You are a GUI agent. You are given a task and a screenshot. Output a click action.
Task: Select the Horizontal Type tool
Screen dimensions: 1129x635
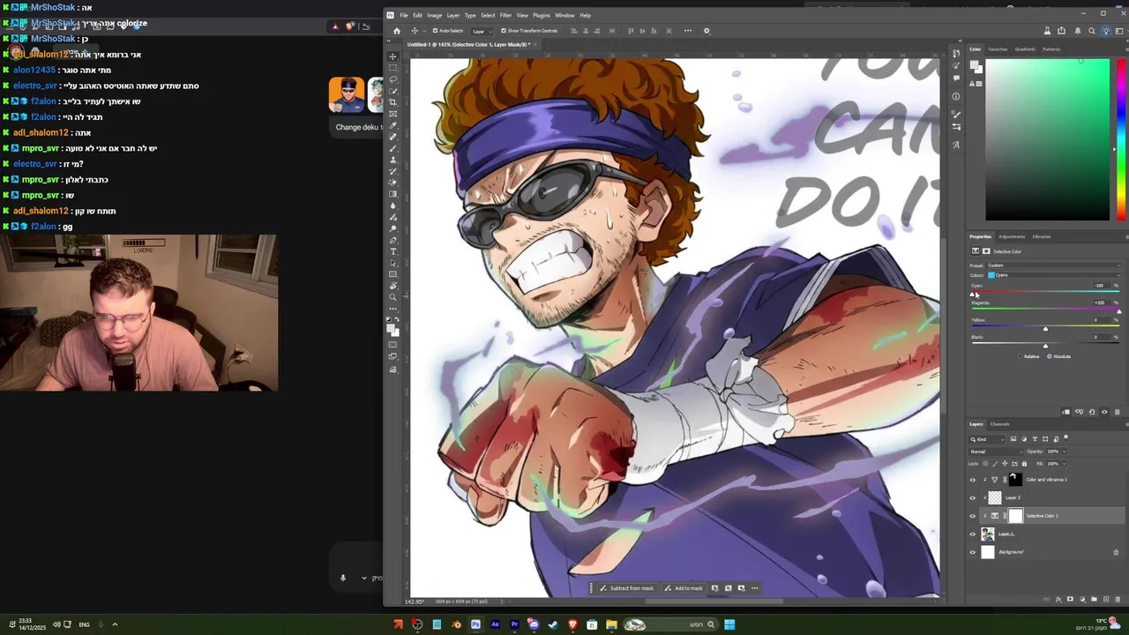point(393,251)
